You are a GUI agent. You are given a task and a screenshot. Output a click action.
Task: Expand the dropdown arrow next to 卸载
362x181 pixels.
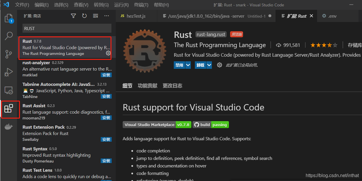coord(209,65)
